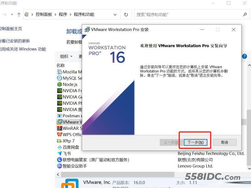
Task: Click the search magnifier icon
Action: click(245, 15)
